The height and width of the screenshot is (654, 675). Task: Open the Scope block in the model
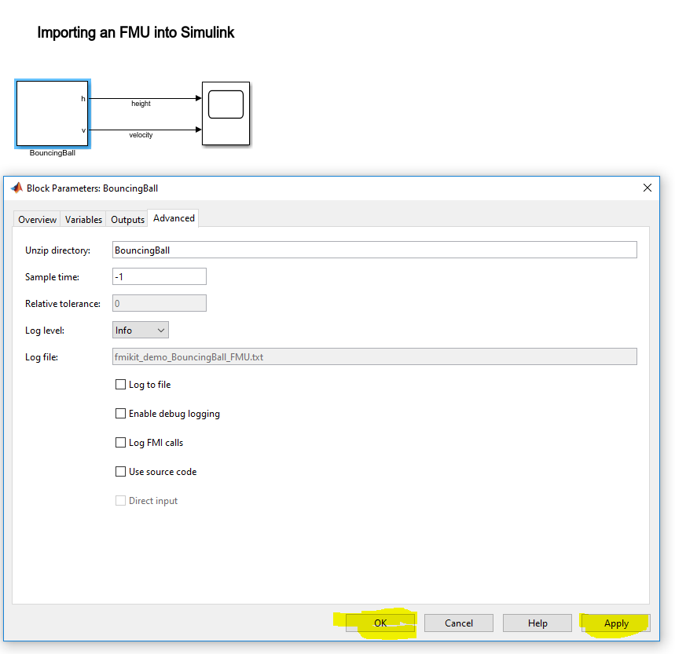point(226,112)
